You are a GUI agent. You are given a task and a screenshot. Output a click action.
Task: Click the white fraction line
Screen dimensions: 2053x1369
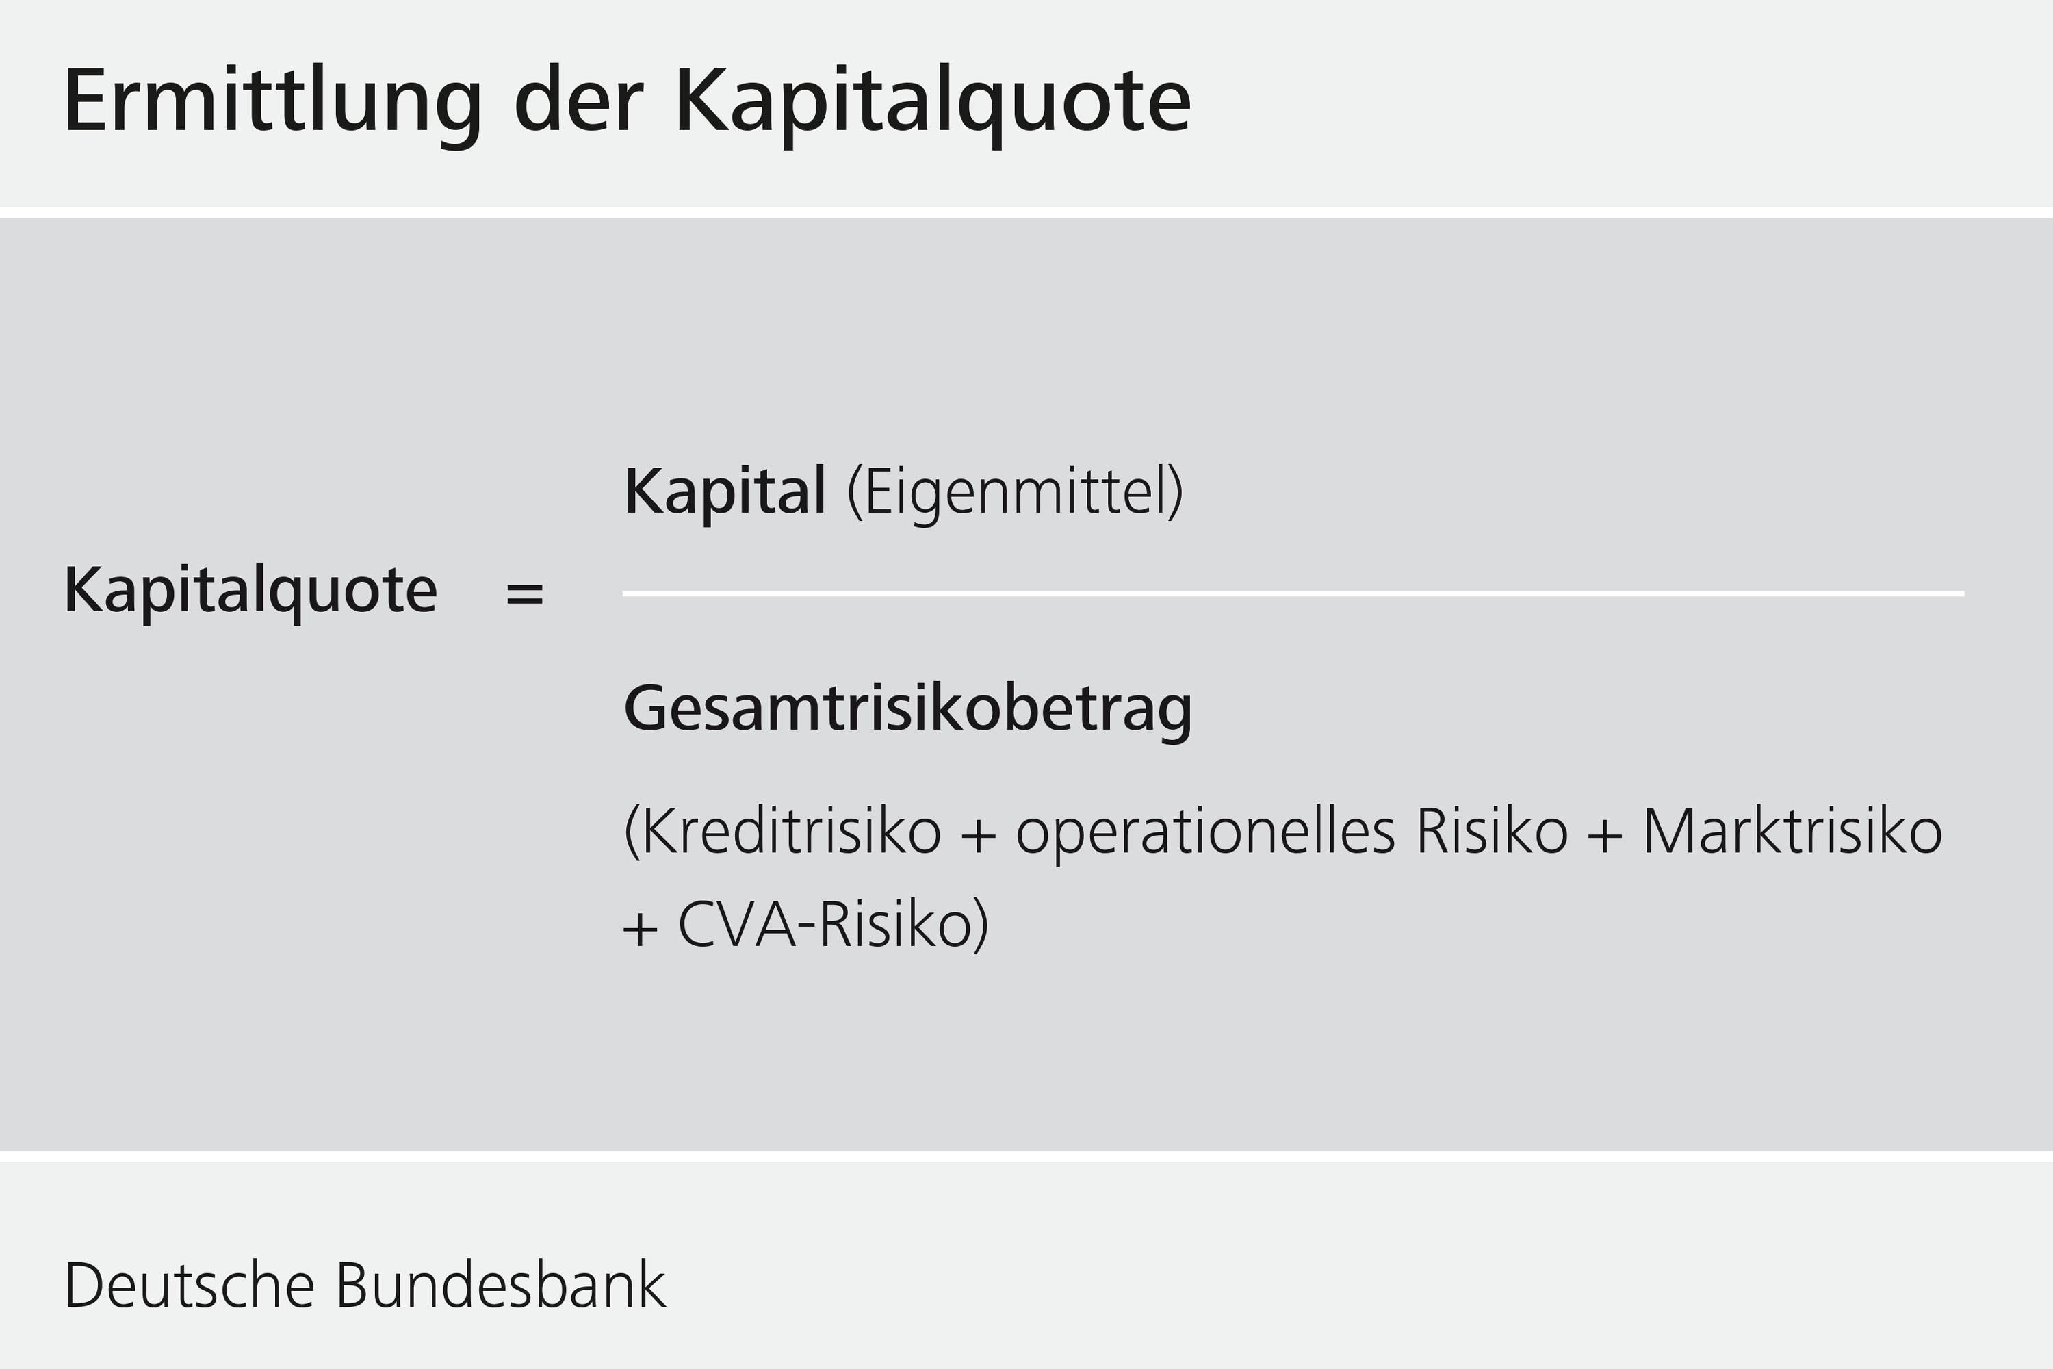(x=1293, y=593)
